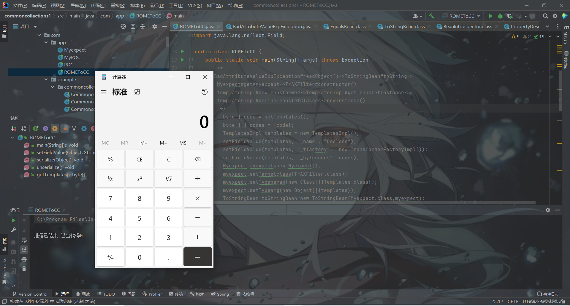Image resolution: width=570 pixels, height=306 pixels.
Task: Open the VCS(S) menu
Action: [x=195, y=5]
